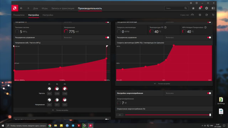This screenshot has width=228, height=128.
Task: Click the P2 frequency field 1290
Action: click(x=57, y=94)
